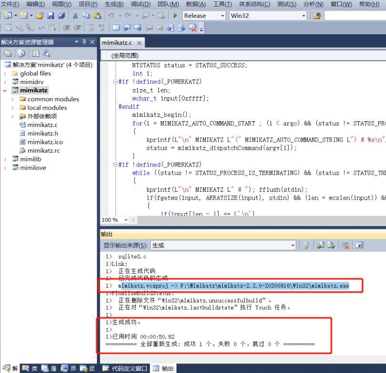
Task: Open the 工具(T) tools menu
Action: (x=222, y=4)
